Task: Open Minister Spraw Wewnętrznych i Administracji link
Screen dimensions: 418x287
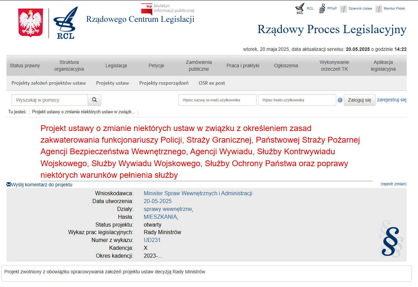Action: [198, 193]
